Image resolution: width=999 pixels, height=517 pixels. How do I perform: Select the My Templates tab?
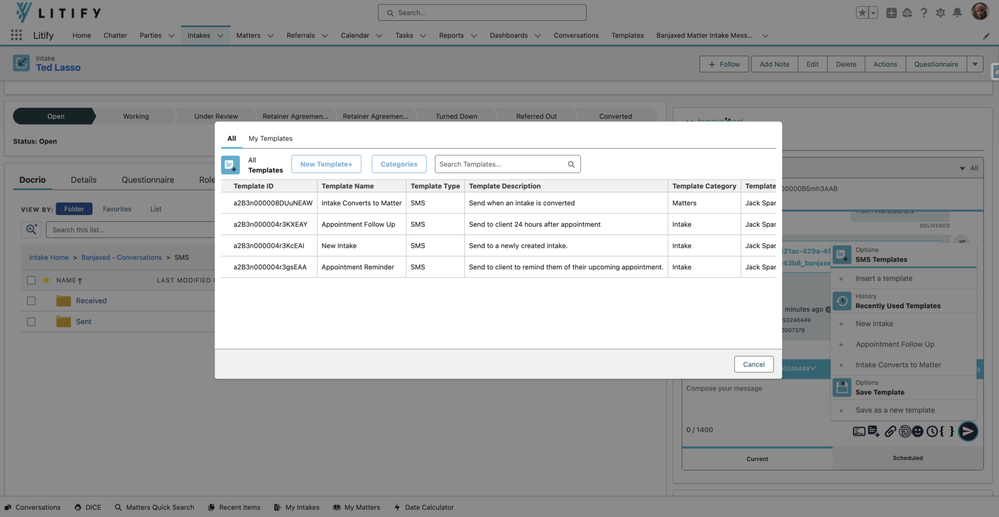[271, 139]
